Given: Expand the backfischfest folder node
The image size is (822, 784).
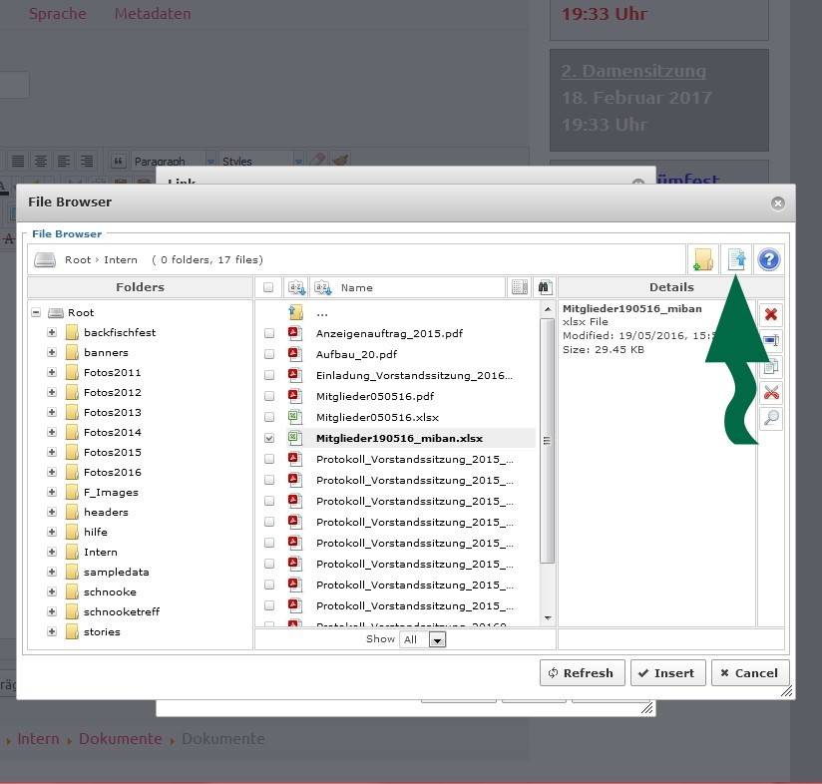Looking at the screenshot, I should coord(52,333).
